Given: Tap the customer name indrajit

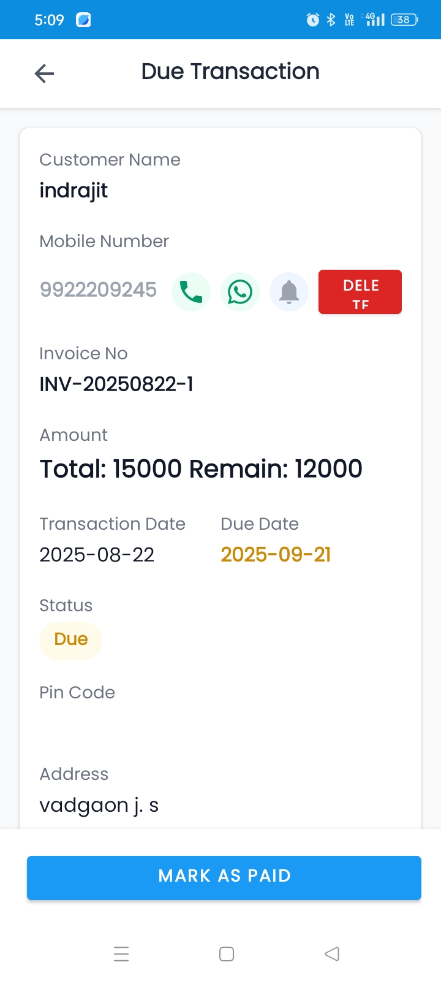Looking at the screenshot, I should [73, 191].
